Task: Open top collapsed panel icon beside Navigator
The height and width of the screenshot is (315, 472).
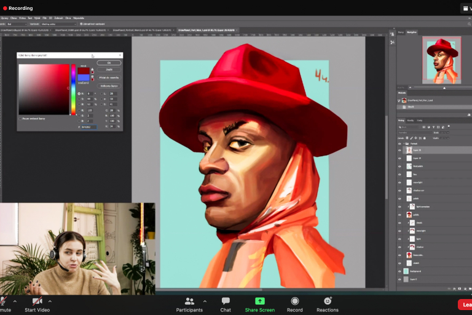Action: 392,34
